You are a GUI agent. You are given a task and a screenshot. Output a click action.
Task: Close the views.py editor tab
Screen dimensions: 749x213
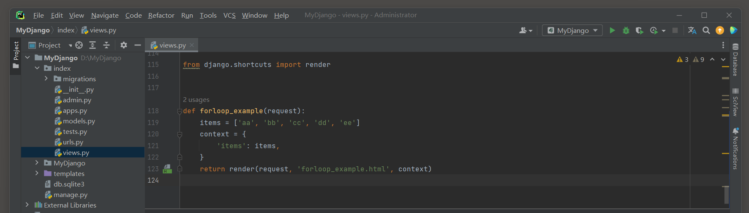(192, 45)
